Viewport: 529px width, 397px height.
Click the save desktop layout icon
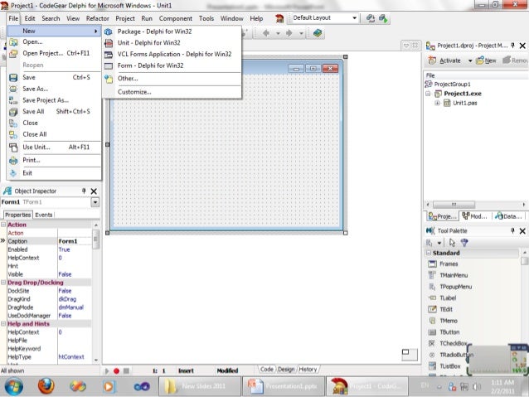(x=371, y=18)
